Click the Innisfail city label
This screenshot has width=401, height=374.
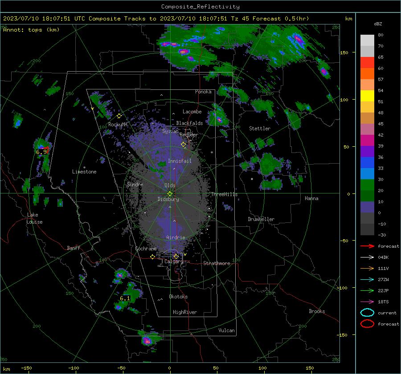coord(180,161)
